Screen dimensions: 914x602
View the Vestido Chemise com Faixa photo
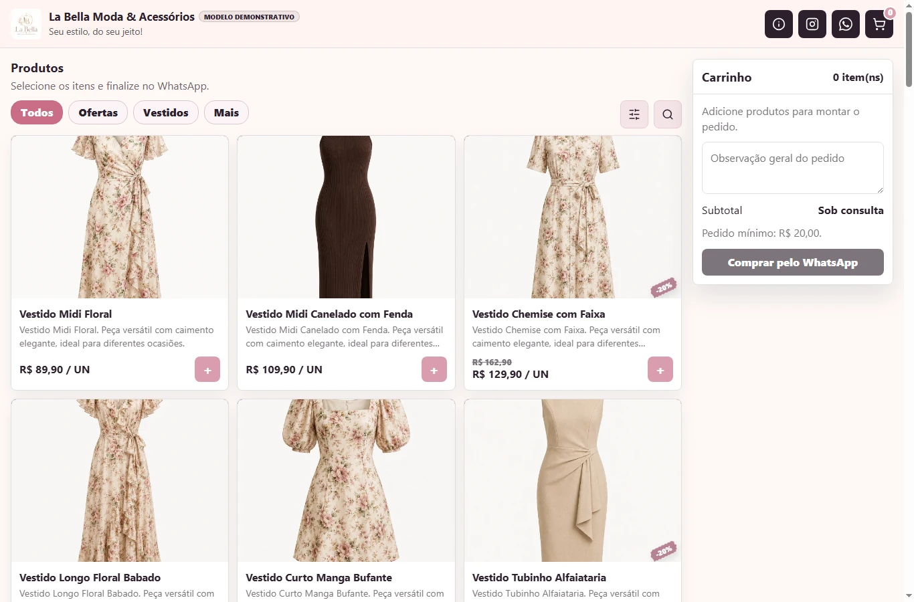point(573,217)
